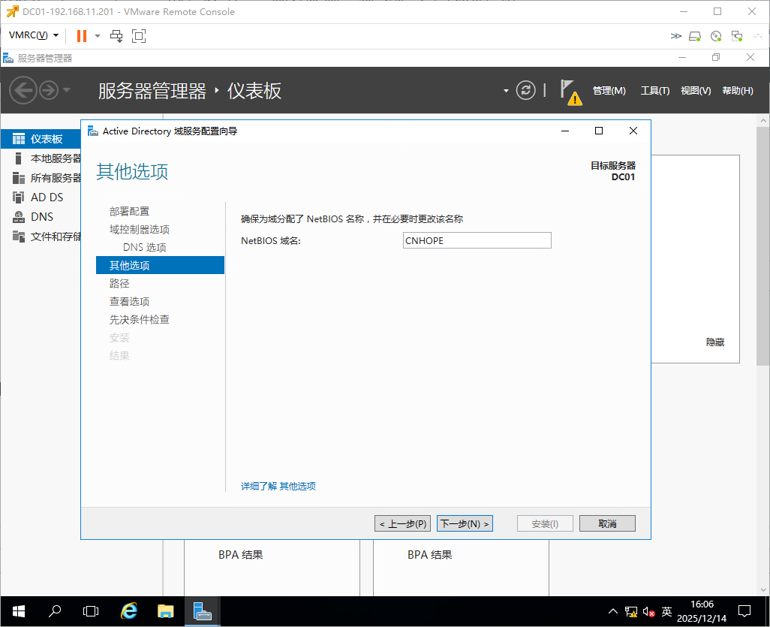Click the CD/DVD drive device icon
The height and width of the screenshot is (627, 770).
(716, 36)
